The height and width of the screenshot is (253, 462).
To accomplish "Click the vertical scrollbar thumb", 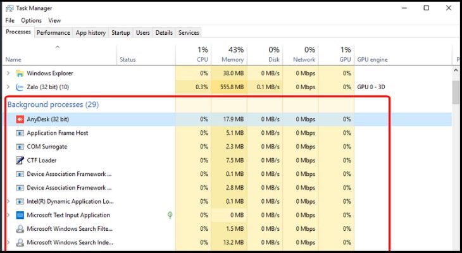I will click(456, 92).
